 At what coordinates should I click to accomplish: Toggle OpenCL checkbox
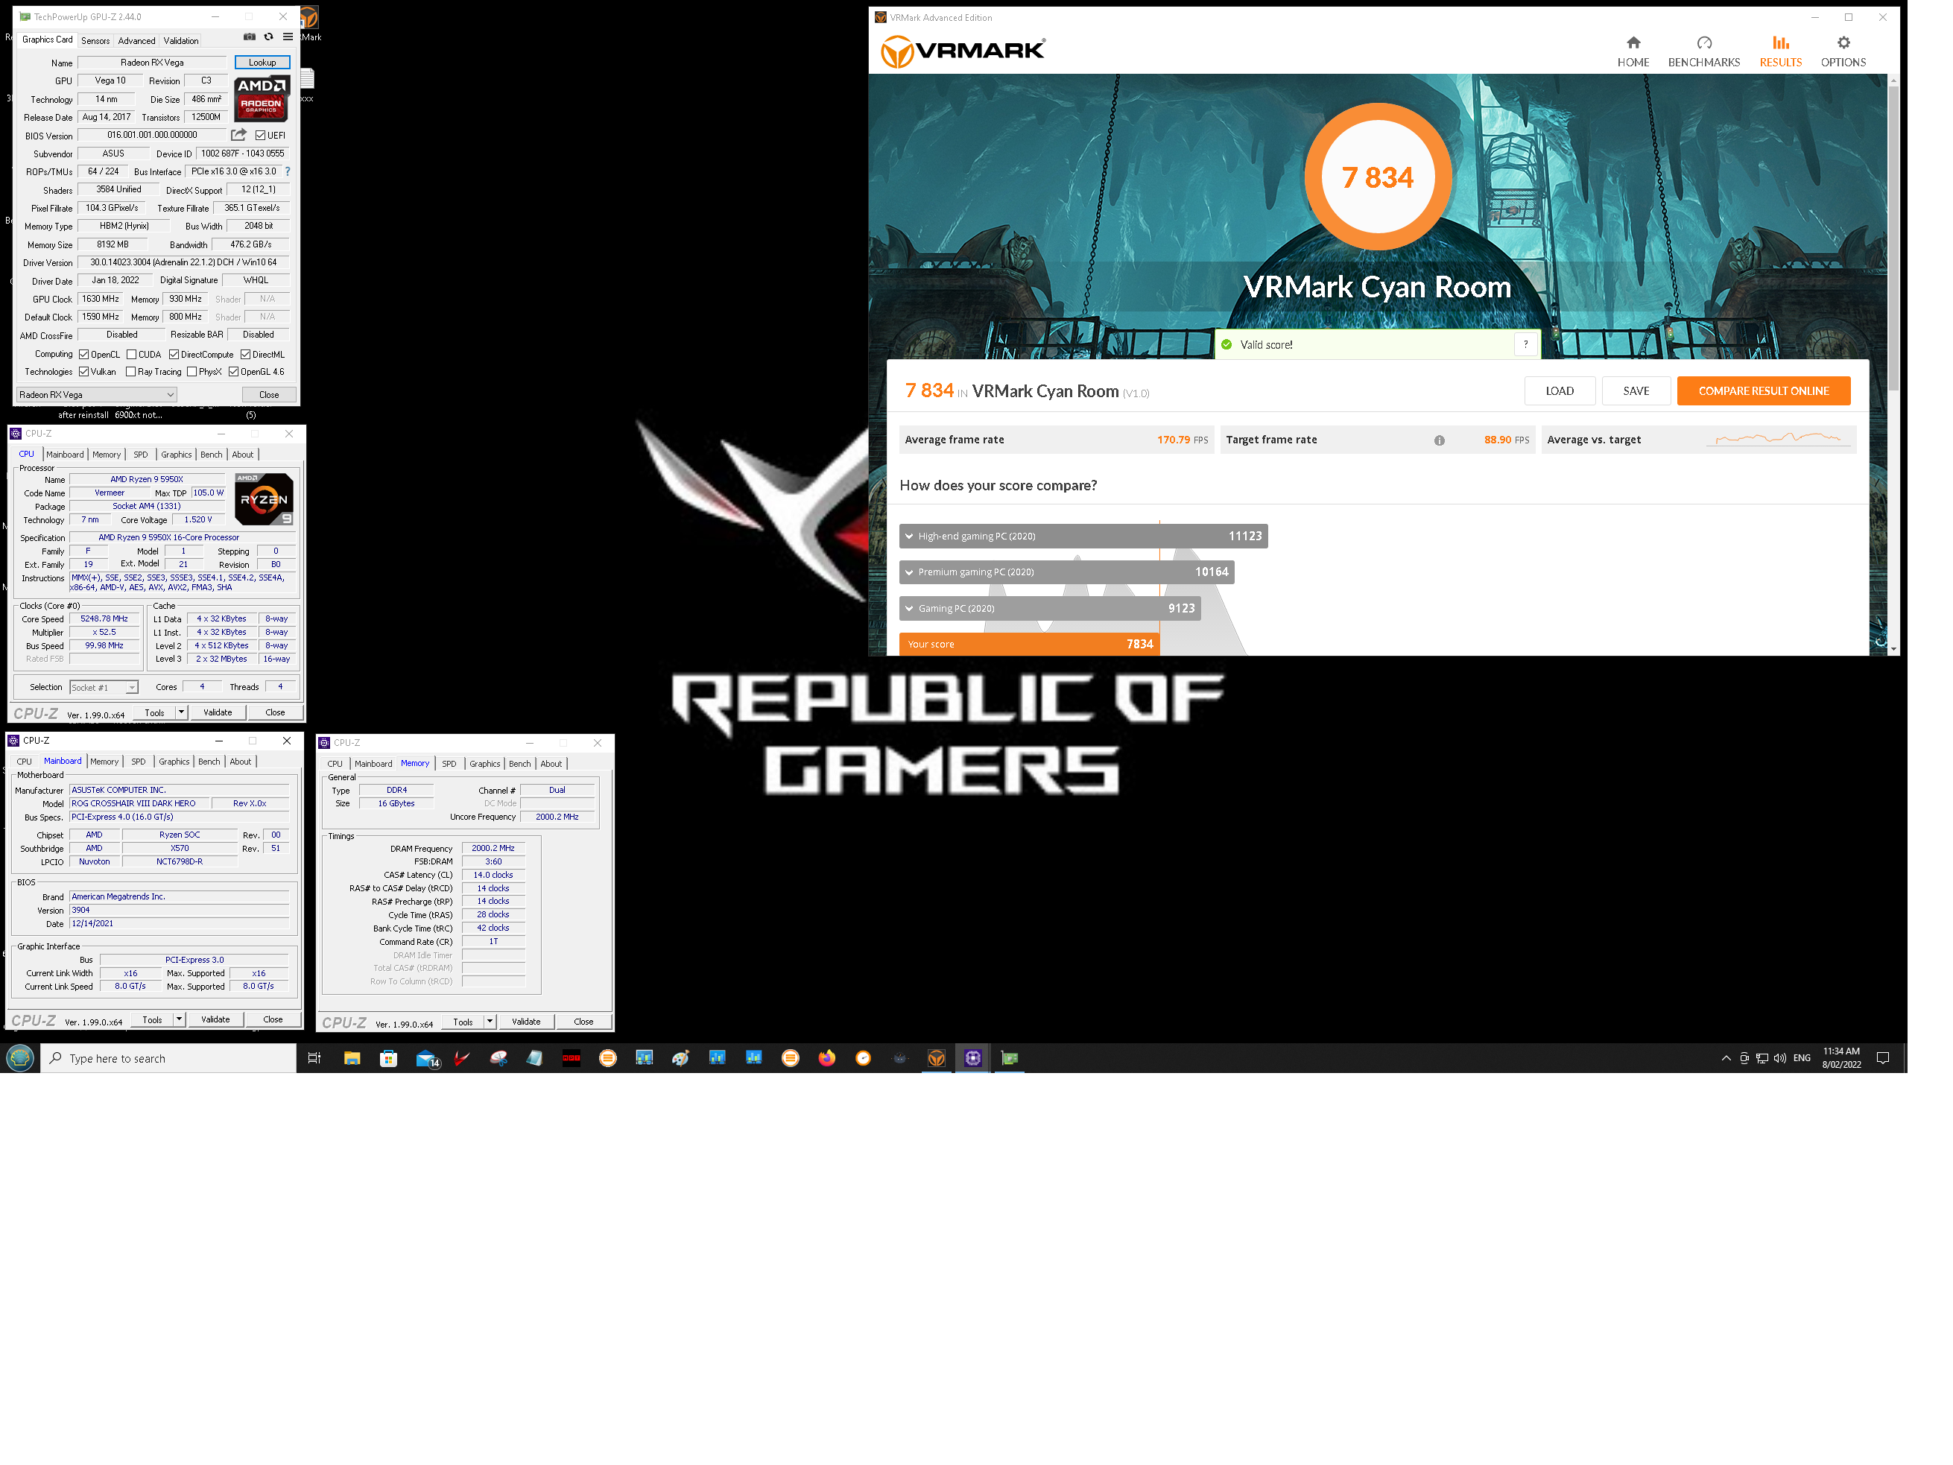coord(84,354)
